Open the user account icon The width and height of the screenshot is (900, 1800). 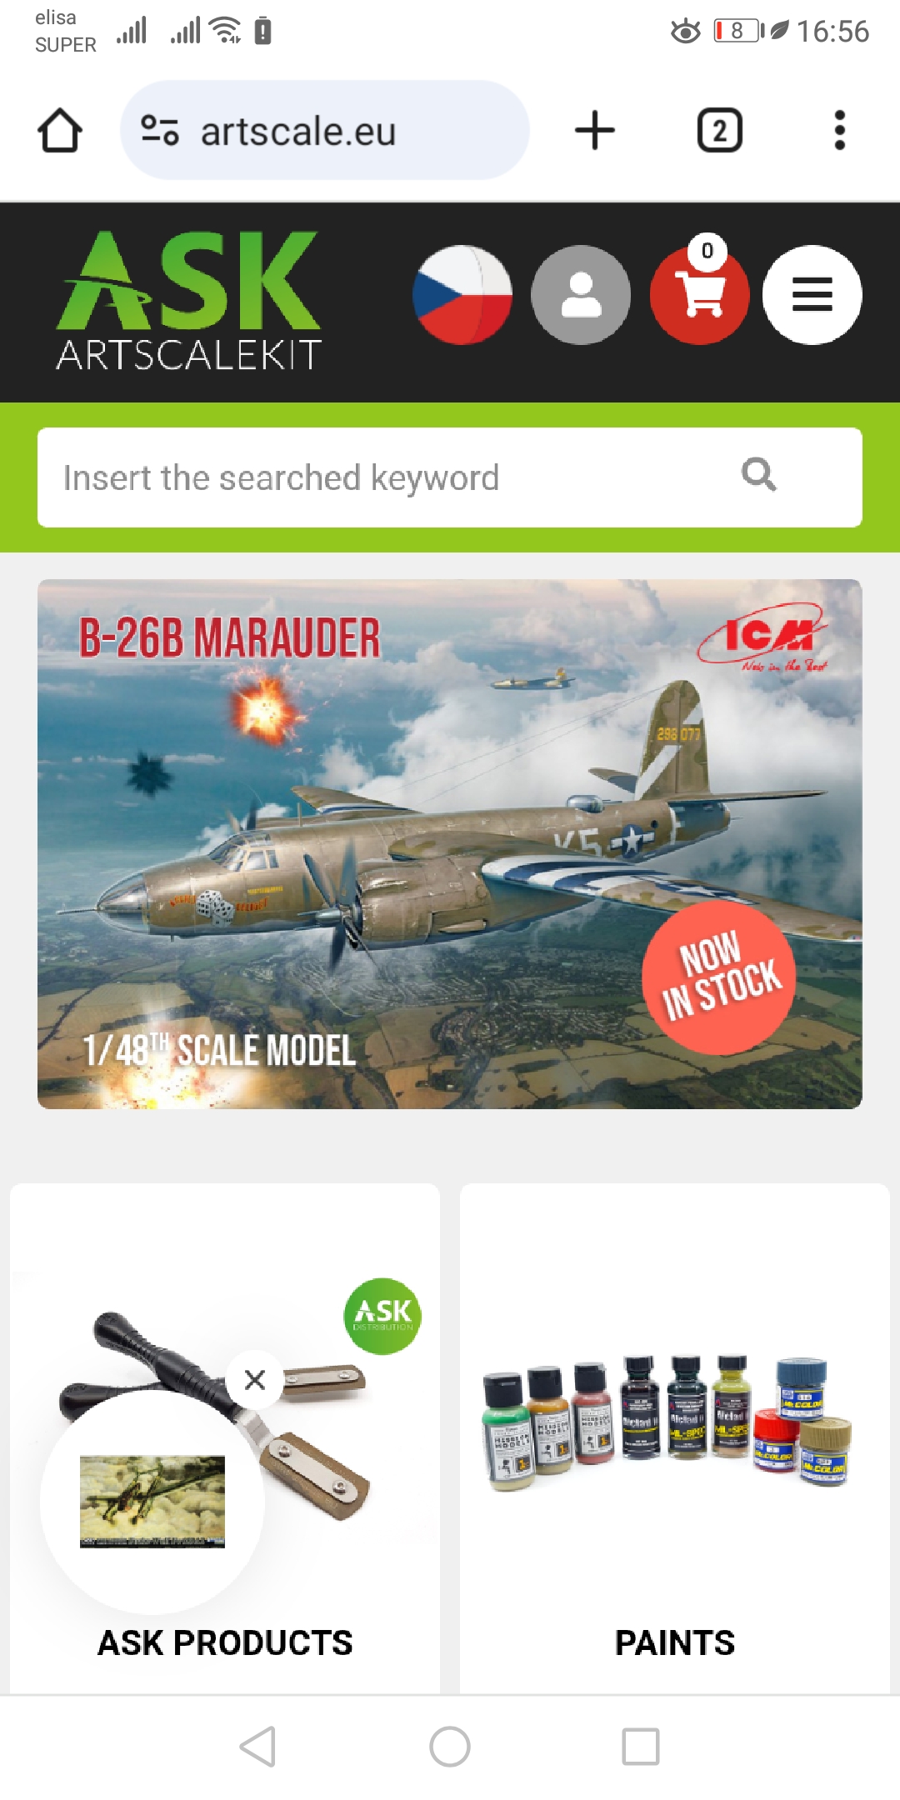point(581,295)
